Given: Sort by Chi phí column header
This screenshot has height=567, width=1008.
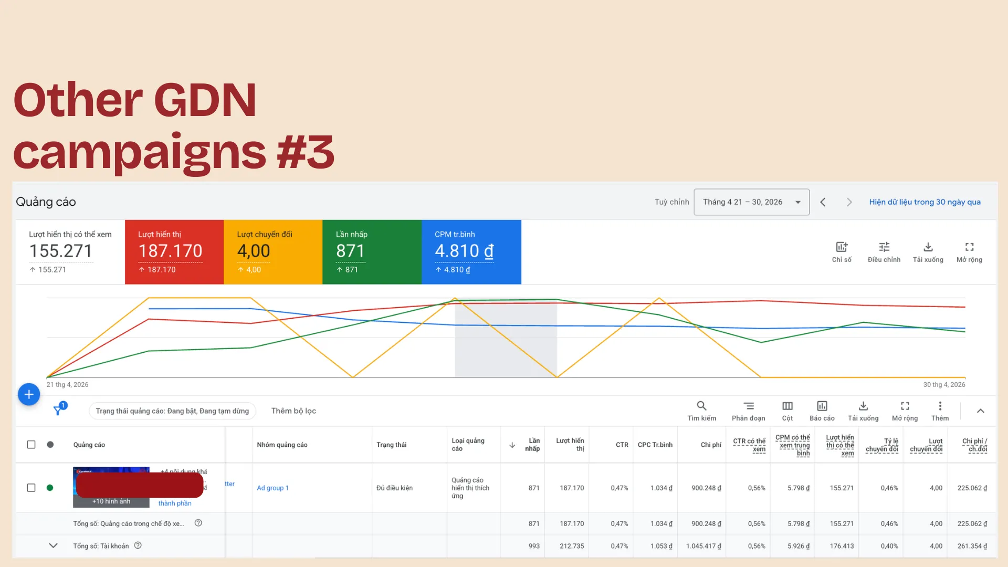Looking at the screenshot, I should click(x=711, y=445).
